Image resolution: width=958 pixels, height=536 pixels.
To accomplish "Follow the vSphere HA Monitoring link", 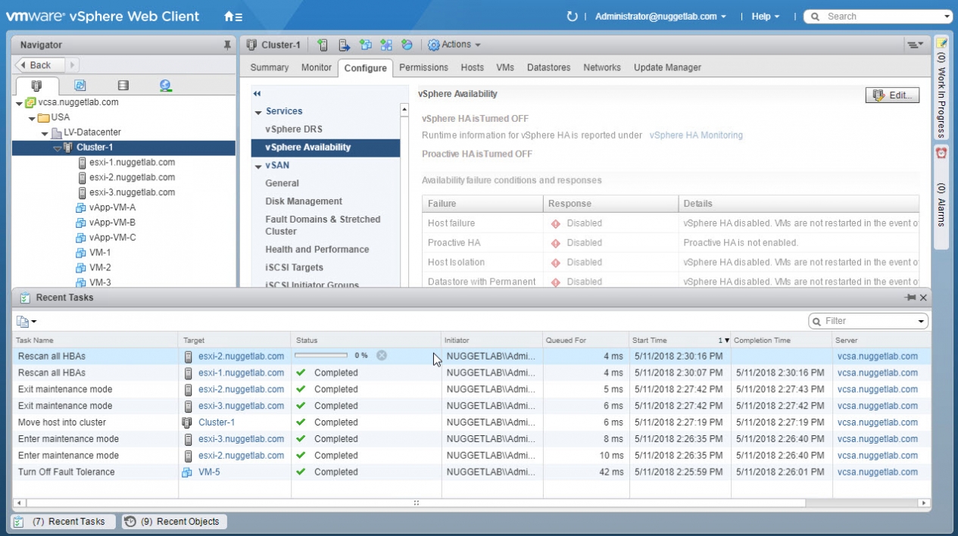I will (x=695, y=136).
